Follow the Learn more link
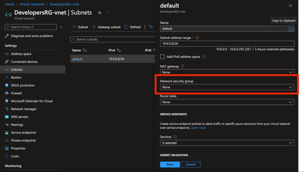 tap(198, 128)
